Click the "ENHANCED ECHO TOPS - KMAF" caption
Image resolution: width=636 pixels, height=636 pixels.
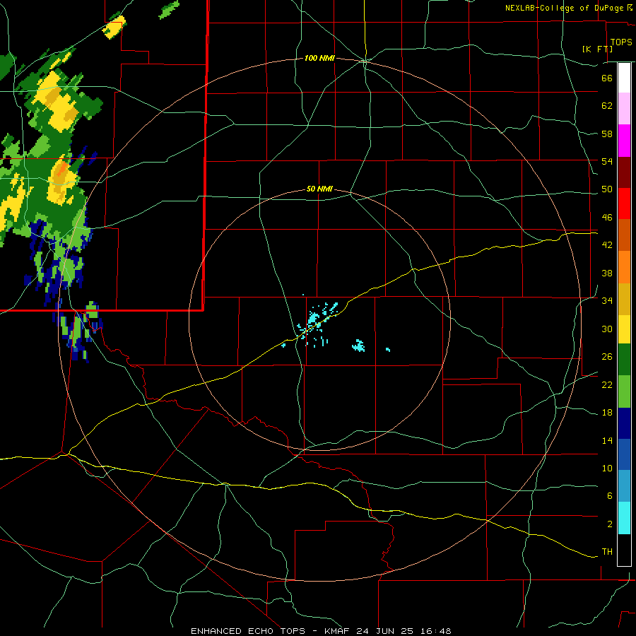[271, 631]
